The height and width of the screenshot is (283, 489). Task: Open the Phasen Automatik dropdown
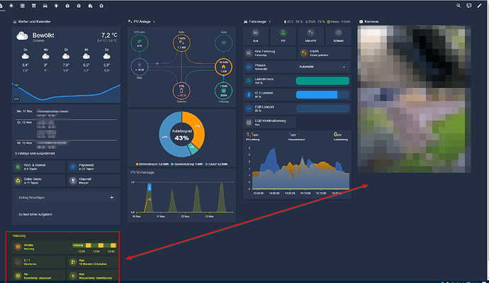tap(322, 67)
